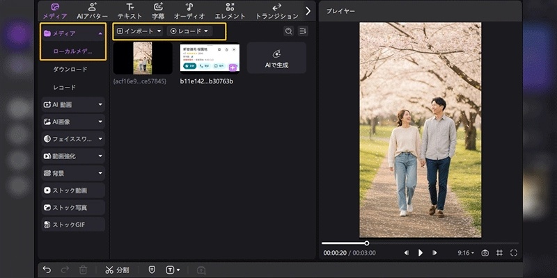Screen dimensions: 557x278
Task: Click the フェイススワップ face icon
Action: (x=47, y=138)
